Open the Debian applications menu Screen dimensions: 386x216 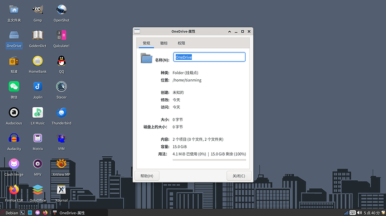[x=10, y=213]
